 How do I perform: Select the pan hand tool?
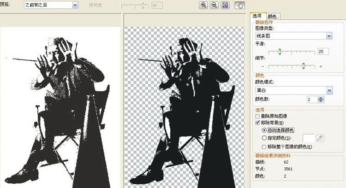239,5
